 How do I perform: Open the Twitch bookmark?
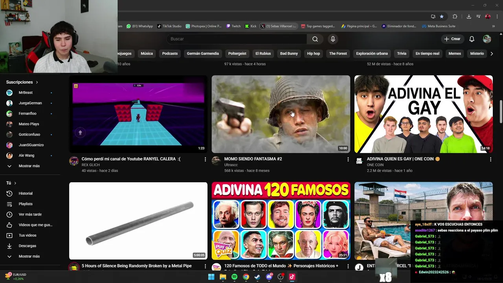coord(233,26)
